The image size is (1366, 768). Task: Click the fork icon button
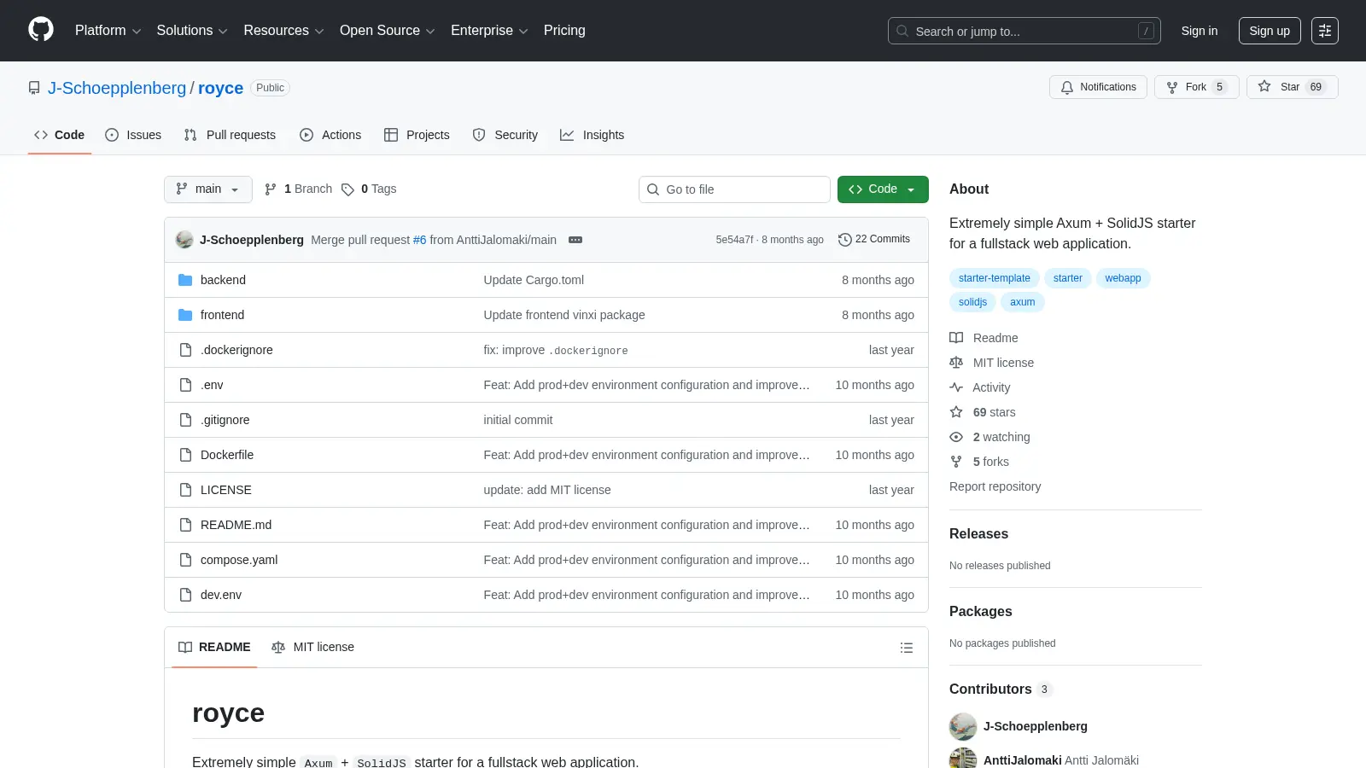pyautogui.click(x=1172, y=87)
